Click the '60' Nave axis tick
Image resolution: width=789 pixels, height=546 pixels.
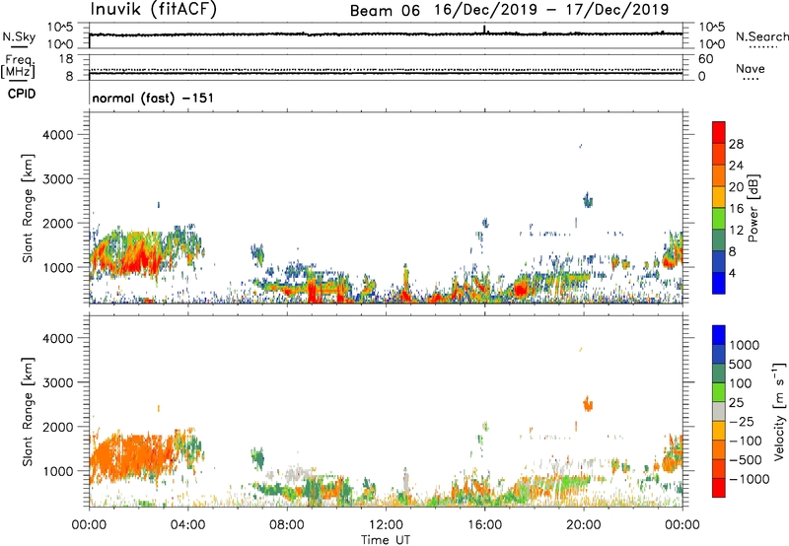pos(706,59)
